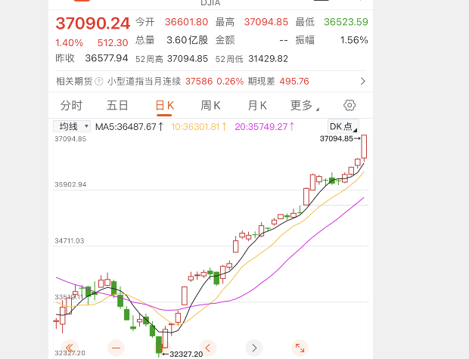Switch to the 周K weekly tab
Image resolution: width=469 pixels, height=359 pixels.
click(210, 106)
